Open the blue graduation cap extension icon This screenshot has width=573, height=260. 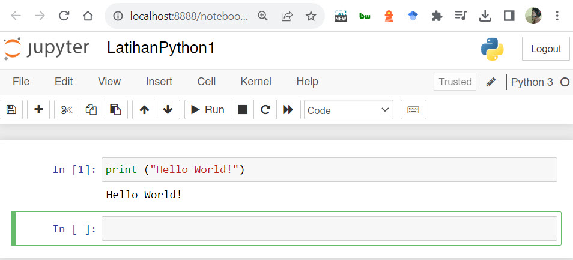[x=413, y=16]
